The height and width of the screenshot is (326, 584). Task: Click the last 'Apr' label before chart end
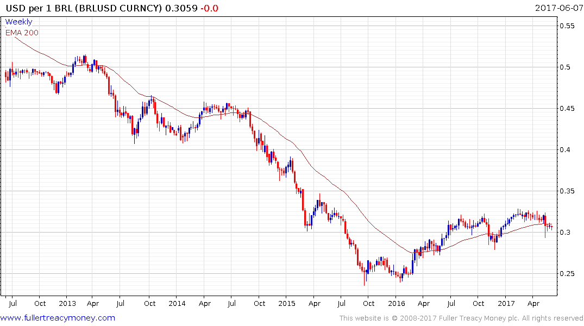click(533, 304)
